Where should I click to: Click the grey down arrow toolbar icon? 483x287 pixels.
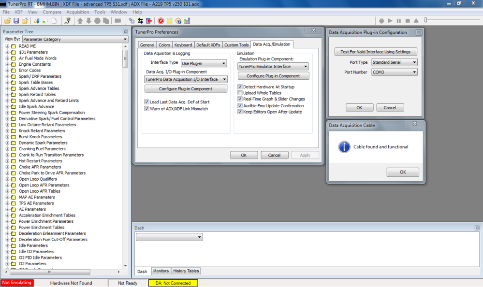coord(88,21)
